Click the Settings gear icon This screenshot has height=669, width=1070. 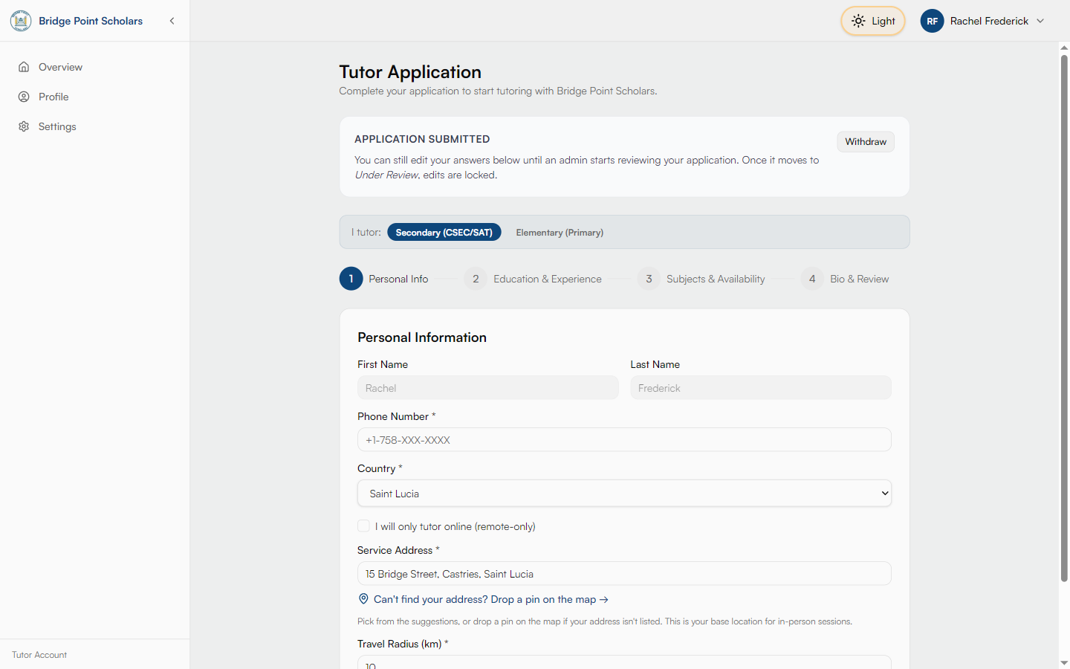pyautogui.click(x=24, y=126)
